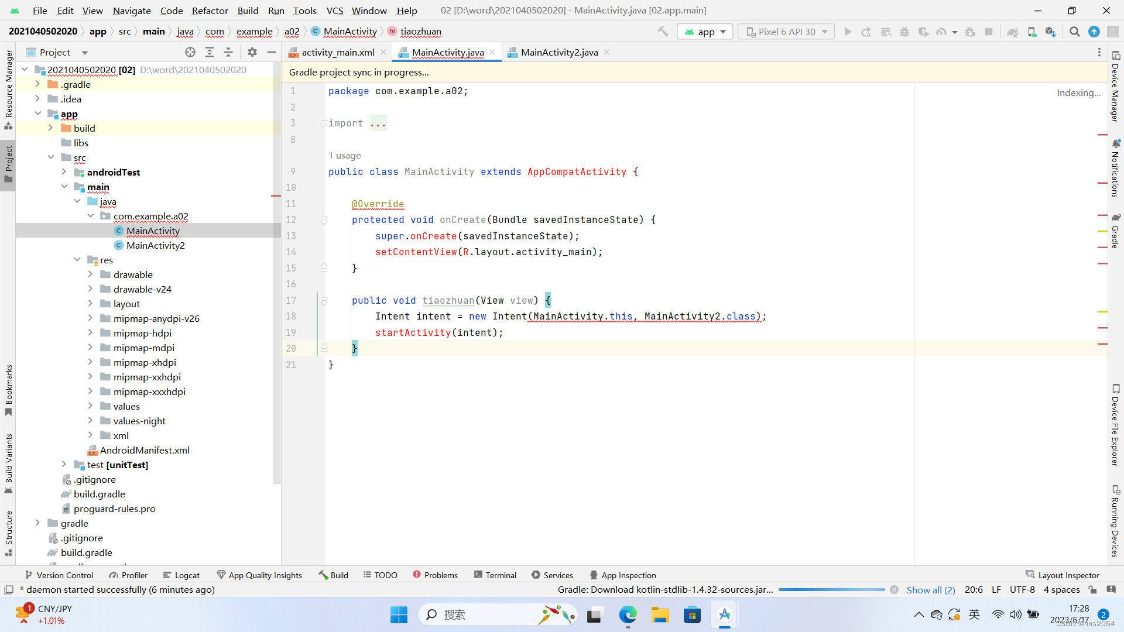Screen dimensions: 1124x632
Task: Toggle the read-only lock icon in status bar
Action: point(1092,589)
